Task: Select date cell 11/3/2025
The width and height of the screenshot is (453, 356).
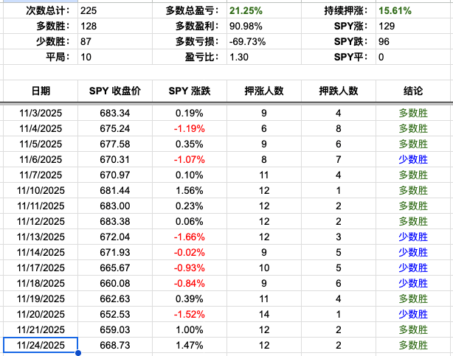Action: tap(41, 113)
